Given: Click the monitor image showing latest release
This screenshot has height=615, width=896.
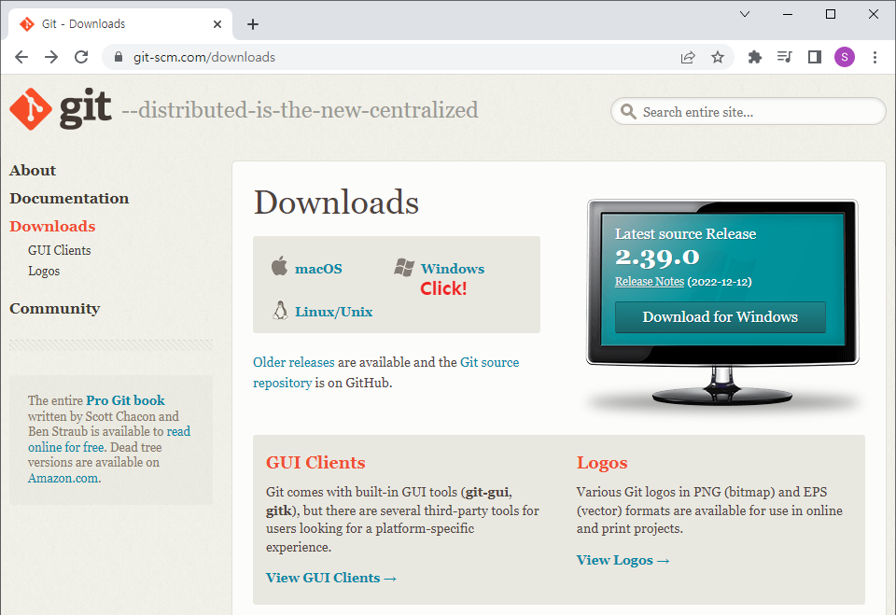Looking at the screenshot, I should pyautogui.click(x=722, y=303).
